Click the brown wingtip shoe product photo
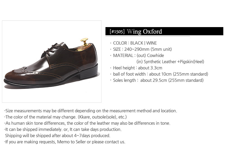Screen dimensions: 225x160 [x=52, y=62]
